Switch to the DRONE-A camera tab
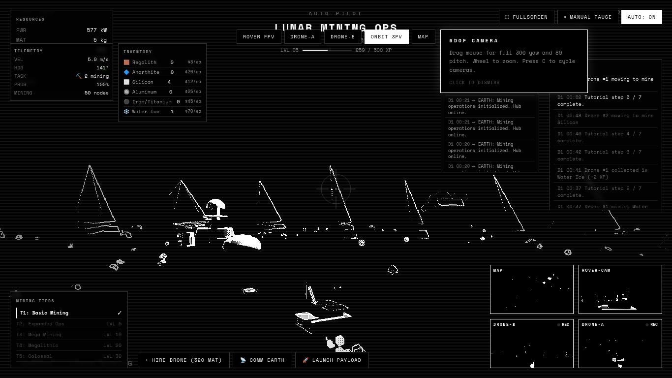The width and height of the screenshot is (672, 378). pos(302,37)
